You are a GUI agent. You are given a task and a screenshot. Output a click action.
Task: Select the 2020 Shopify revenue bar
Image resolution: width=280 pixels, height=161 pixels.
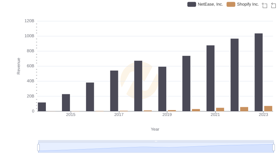pyautogui.click(x=196, y=110)
